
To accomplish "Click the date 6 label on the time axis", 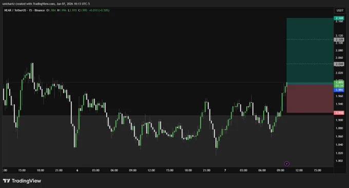I will 77,170.
